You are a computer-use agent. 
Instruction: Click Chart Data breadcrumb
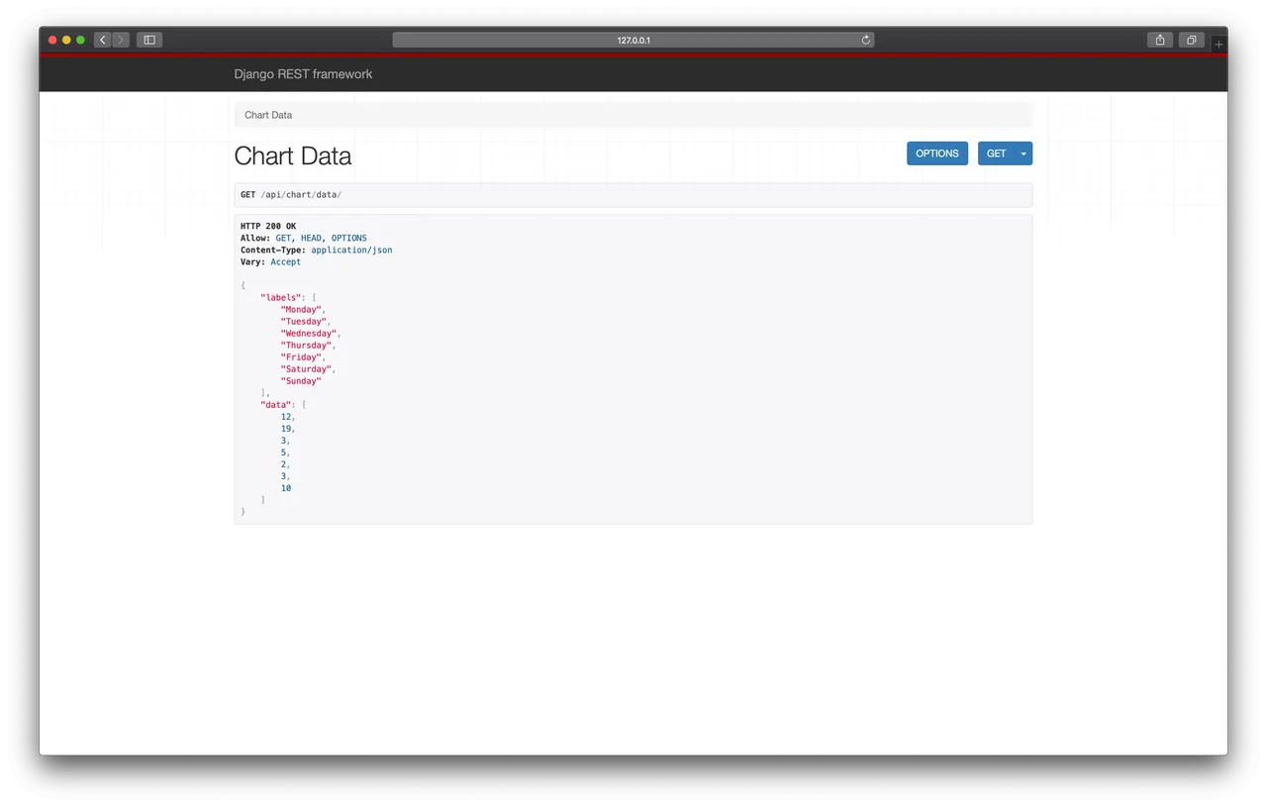pos(268,115)
